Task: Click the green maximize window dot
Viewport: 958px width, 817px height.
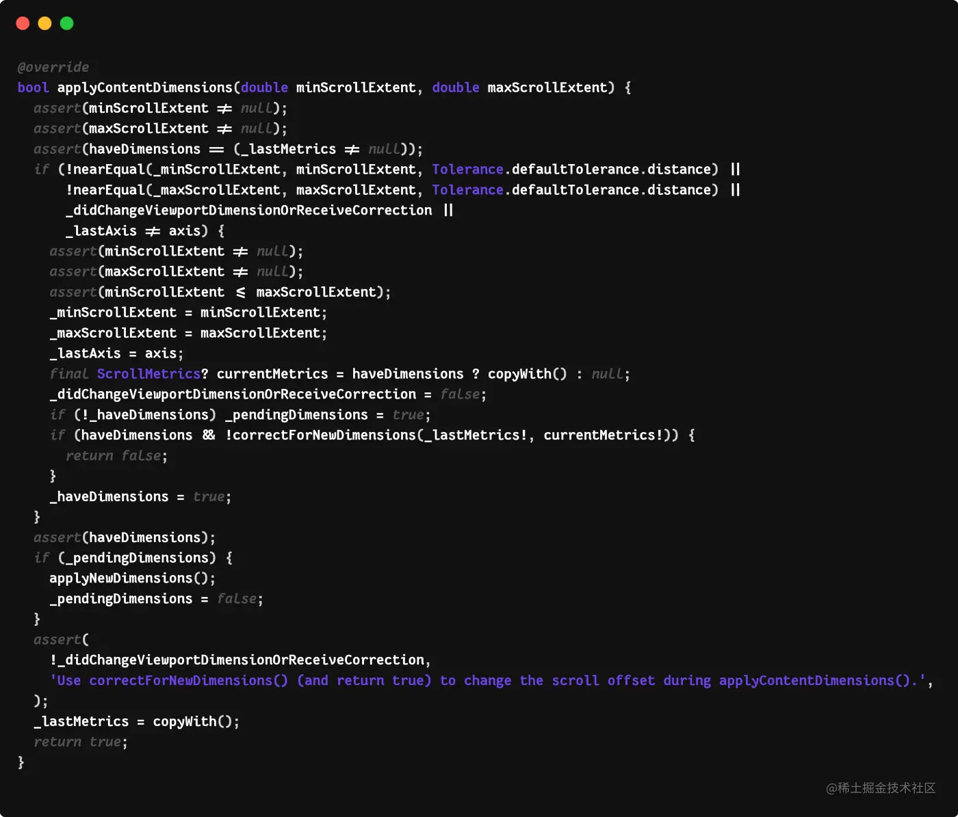Action: [x=66, y=23]
